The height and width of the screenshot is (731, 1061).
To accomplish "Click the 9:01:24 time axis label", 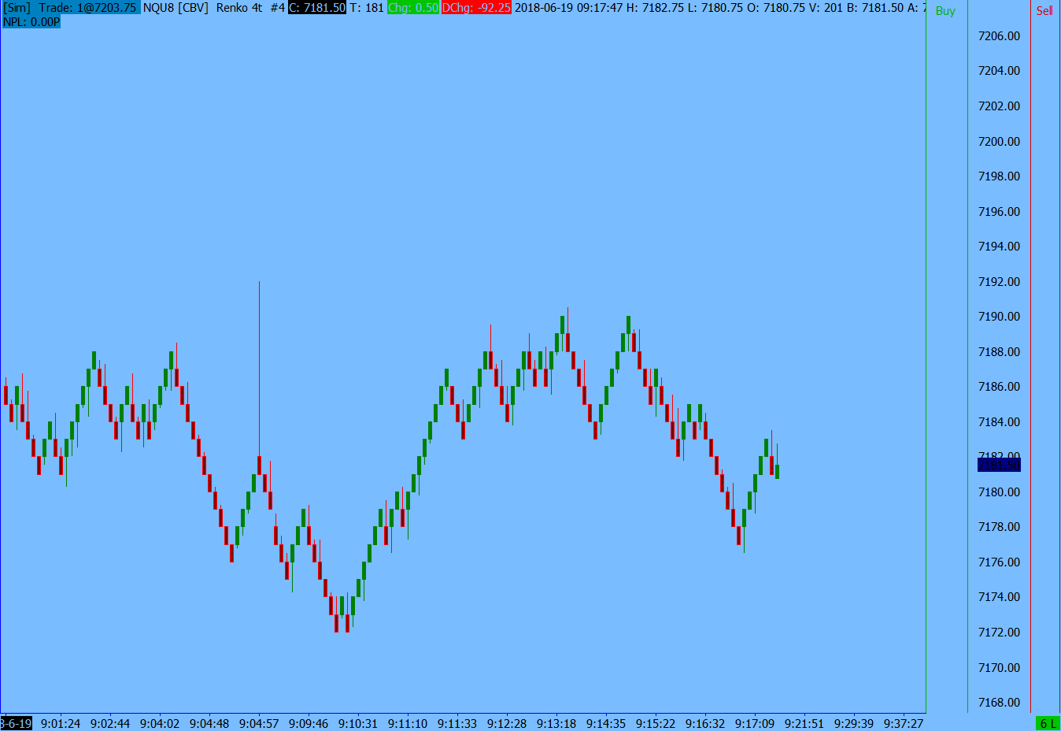I will pyautogui.click(x=61, y=723).
